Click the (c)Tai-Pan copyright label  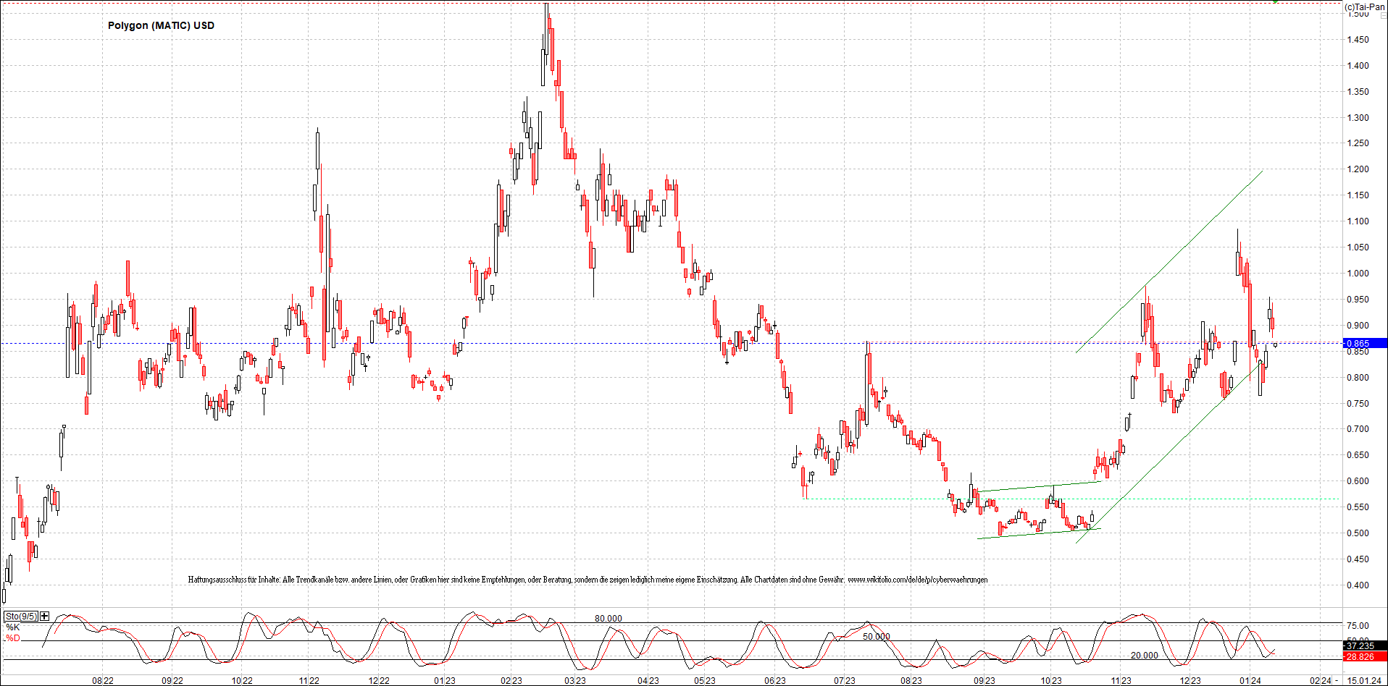tap(1366, 7)
